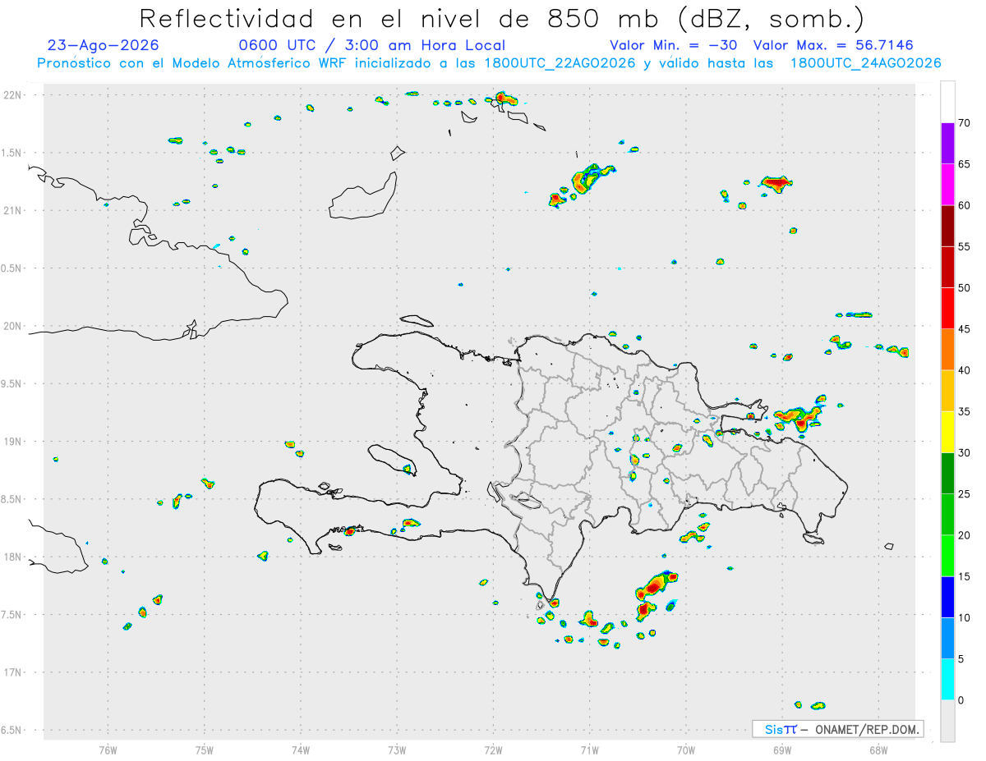Click the purple 65–70 dBZ colorbar segment
986x761 pixels.
947,144
